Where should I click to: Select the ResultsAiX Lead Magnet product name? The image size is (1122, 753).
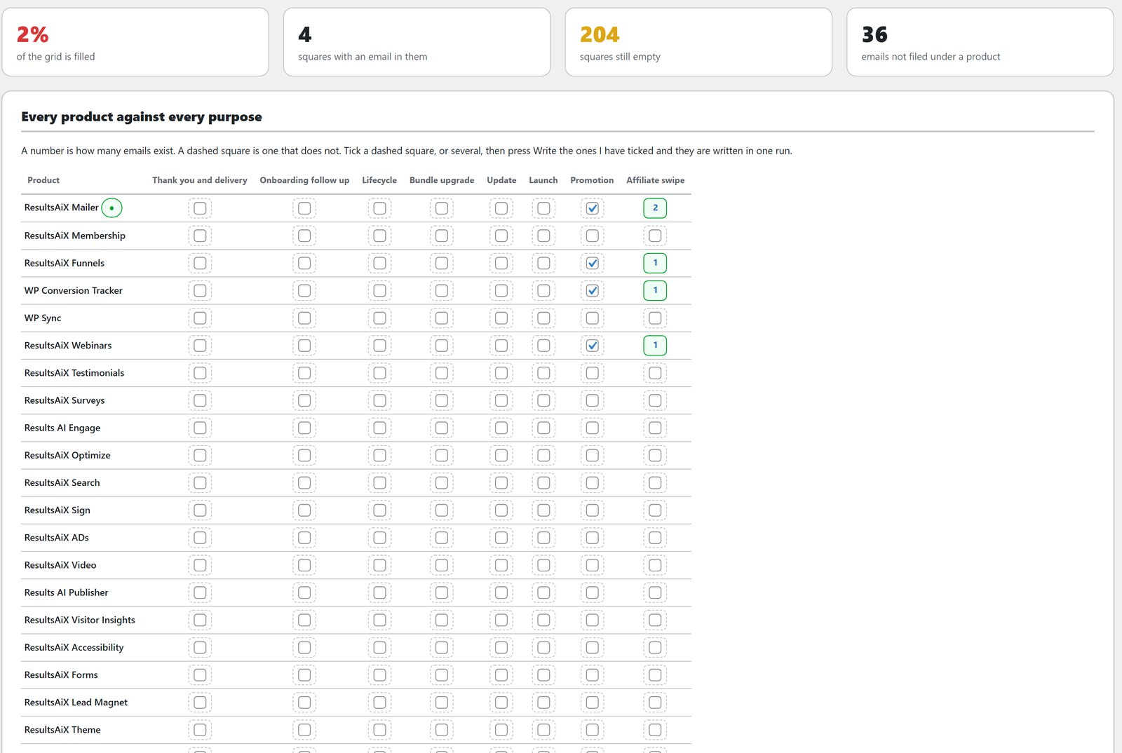76,703
